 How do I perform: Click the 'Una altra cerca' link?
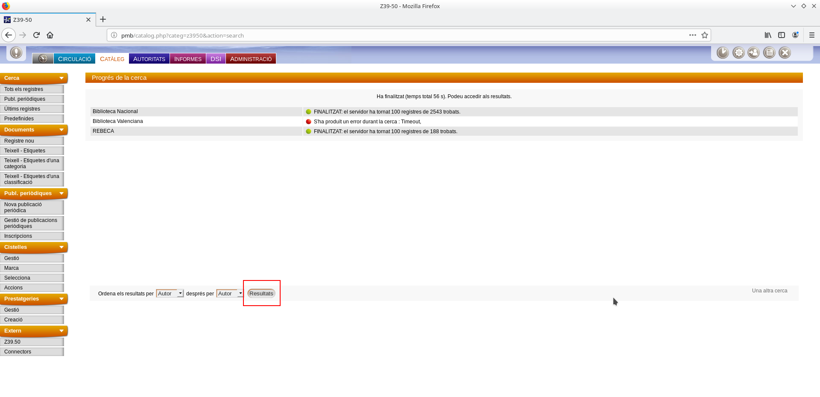point(769,291)
